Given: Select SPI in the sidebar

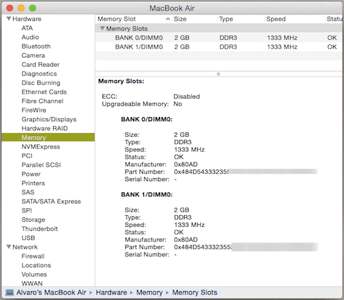Looking at the screenshot, I should (27, 211).
